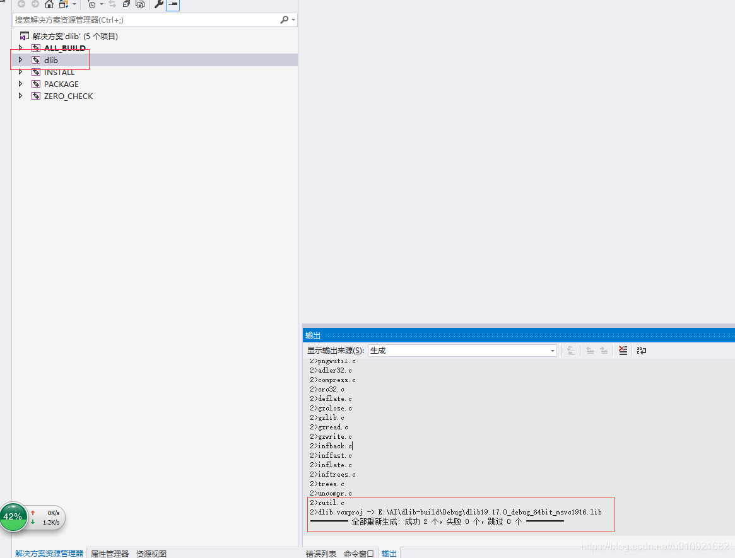Expand the ALL_BUILD project node

point(20,48)
